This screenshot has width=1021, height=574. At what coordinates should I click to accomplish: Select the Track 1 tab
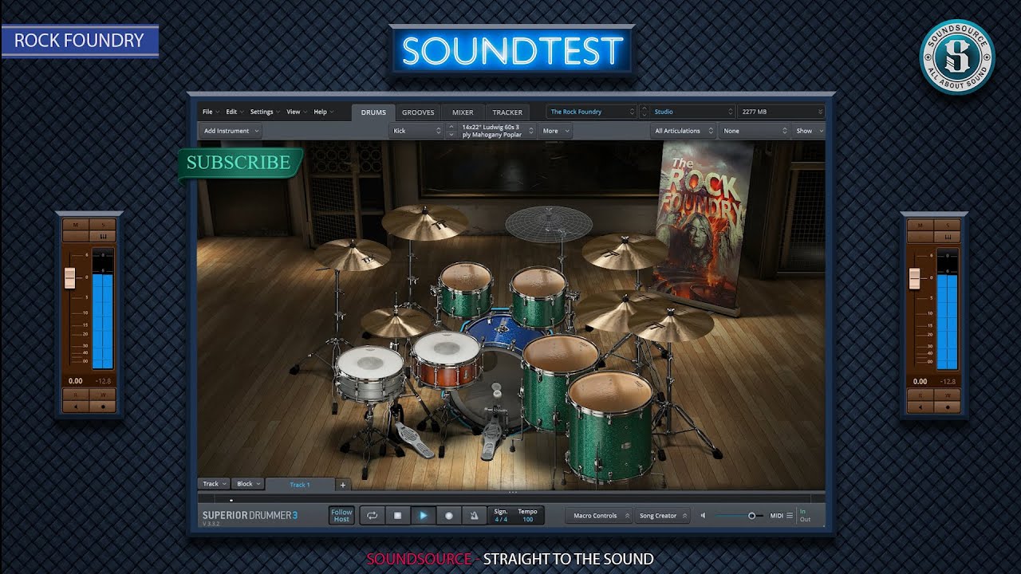pyautogui.click(x=300, y=485)
